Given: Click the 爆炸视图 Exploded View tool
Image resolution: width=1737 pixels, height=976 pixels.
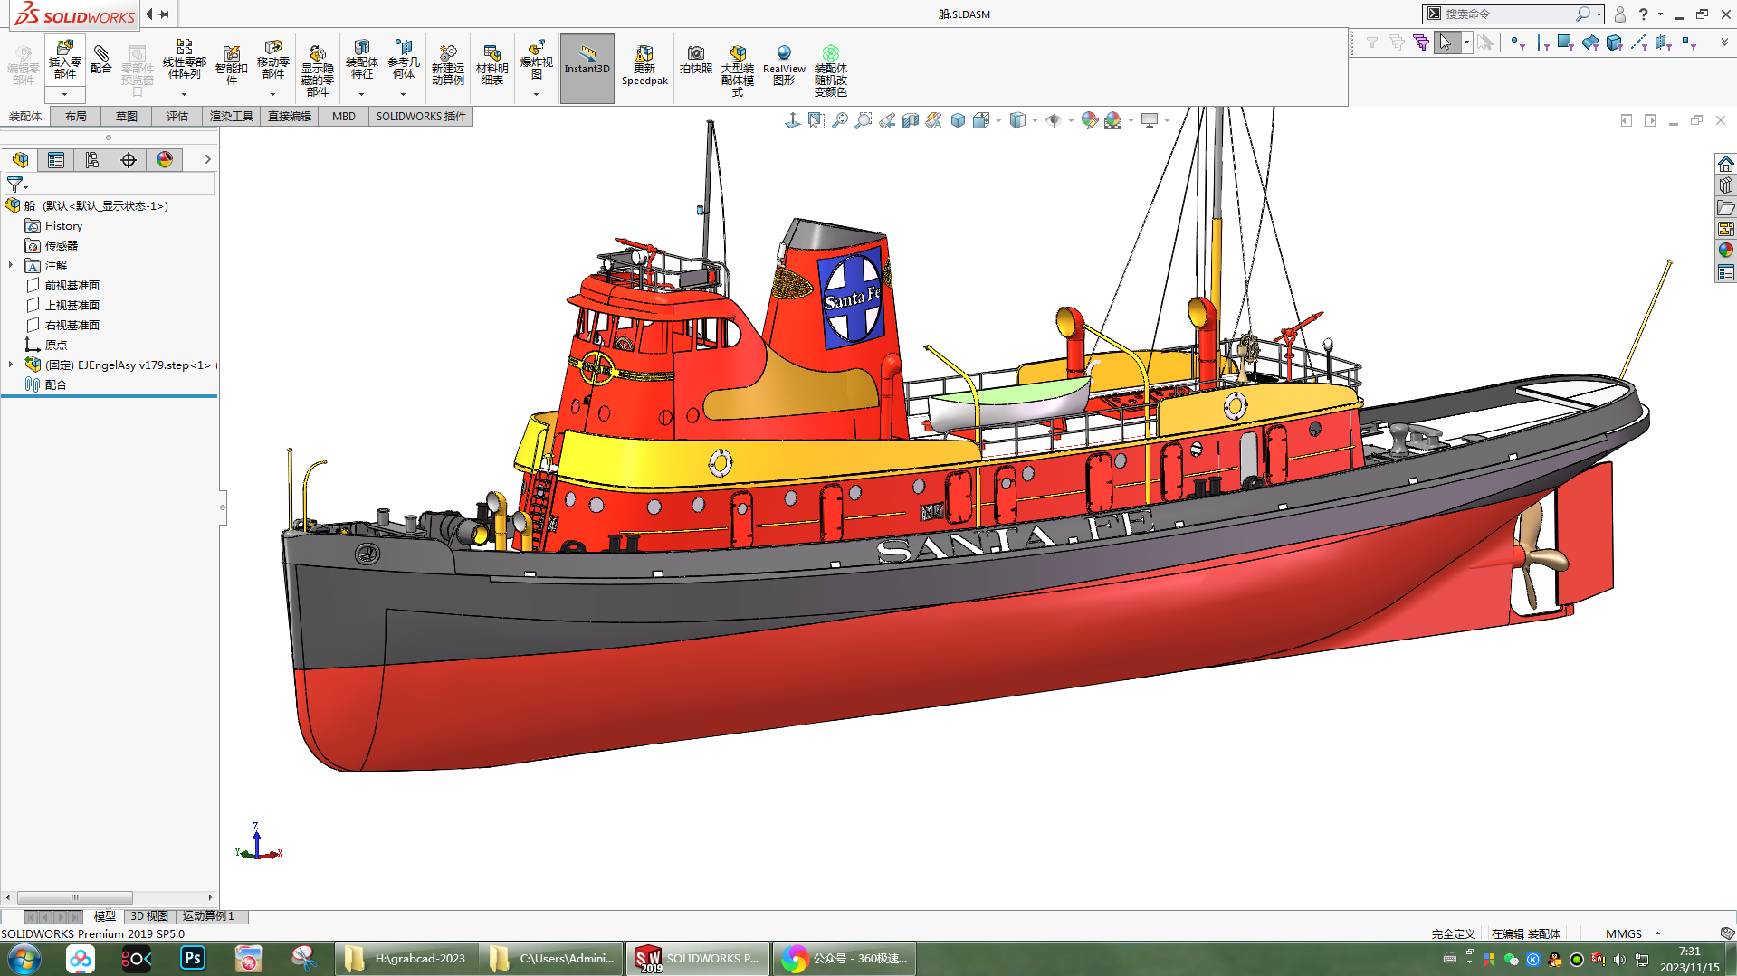Looking at the screenshot, I should [537, 60].
